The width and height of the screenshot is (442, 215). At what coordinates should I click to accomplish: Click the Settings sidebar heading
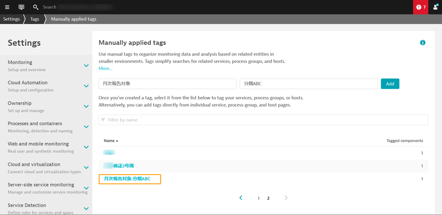click(24, 43)
